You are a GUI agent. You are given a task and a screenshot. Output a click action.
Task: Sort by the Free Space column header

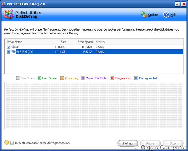(x=80, y=42)
